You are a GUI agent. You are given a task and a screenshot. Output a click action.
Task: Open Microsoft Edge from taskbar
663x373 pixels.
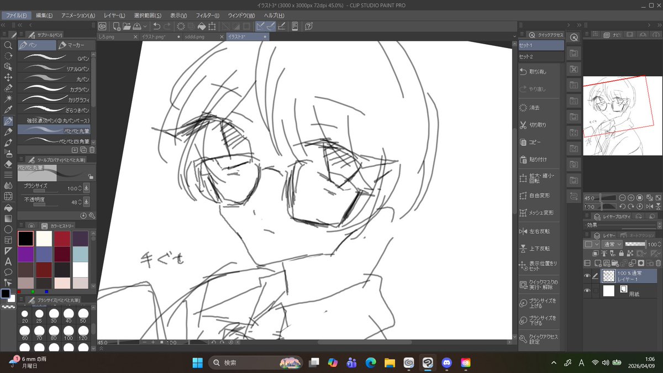coord(370,363)
